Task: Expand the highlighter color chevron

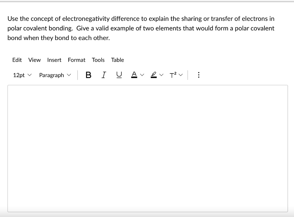Action: [161, 75]
